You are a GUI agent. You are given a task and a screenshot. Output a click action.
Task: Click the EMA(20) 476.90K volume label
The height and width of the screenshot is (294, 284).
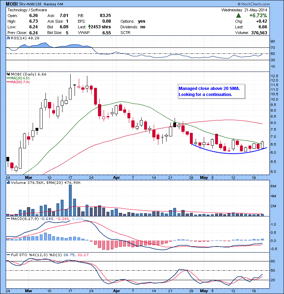tap(63, 182)
